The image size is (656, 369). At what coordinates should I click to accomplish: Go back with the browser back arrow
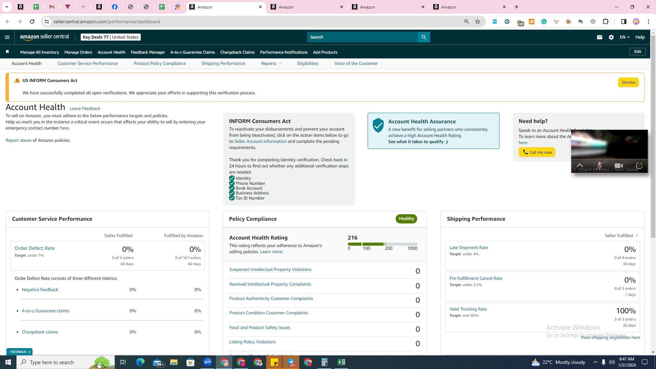click(x=8, y=22)
